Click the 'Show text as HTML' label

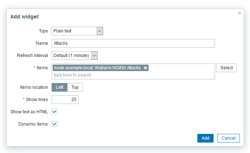tap(29, 112)
